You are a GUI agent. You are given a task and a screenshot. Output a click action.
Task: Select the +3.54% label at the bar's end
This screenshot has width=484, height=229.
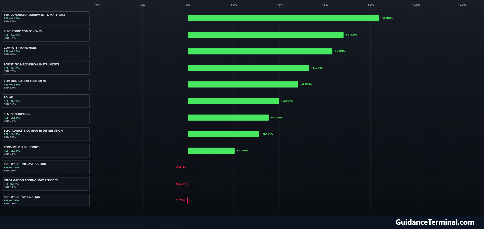[276, 118]
